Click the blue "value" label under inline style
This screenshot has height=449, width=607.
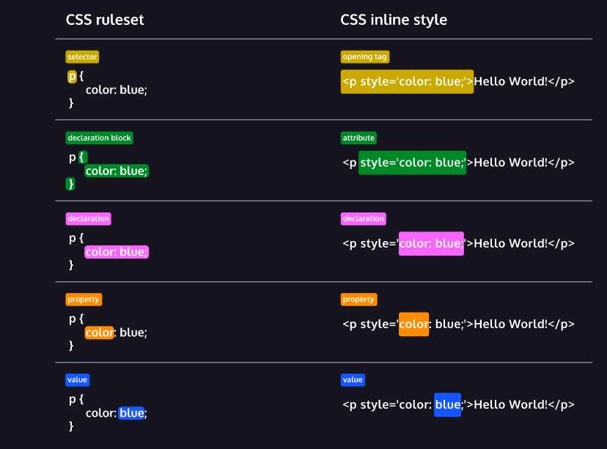pos(353,380)
